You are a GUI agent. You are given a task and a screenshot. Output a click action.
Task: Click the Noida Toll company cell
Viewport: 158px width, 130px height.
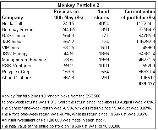12,23
